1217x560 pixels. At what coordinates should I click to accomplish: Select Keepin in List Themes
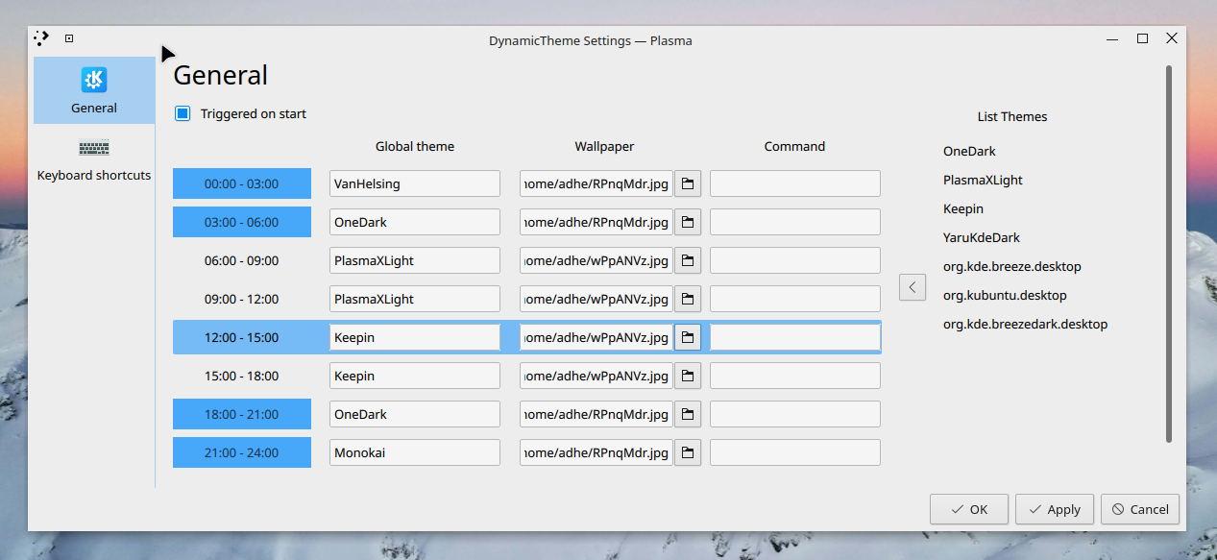pyautogui.click(x=963, y=208)
